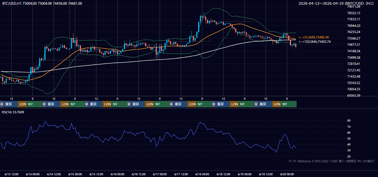This screenshot has width=378, height=177.
Task: Click the RSI 50 level label
Action: point(349,138)
